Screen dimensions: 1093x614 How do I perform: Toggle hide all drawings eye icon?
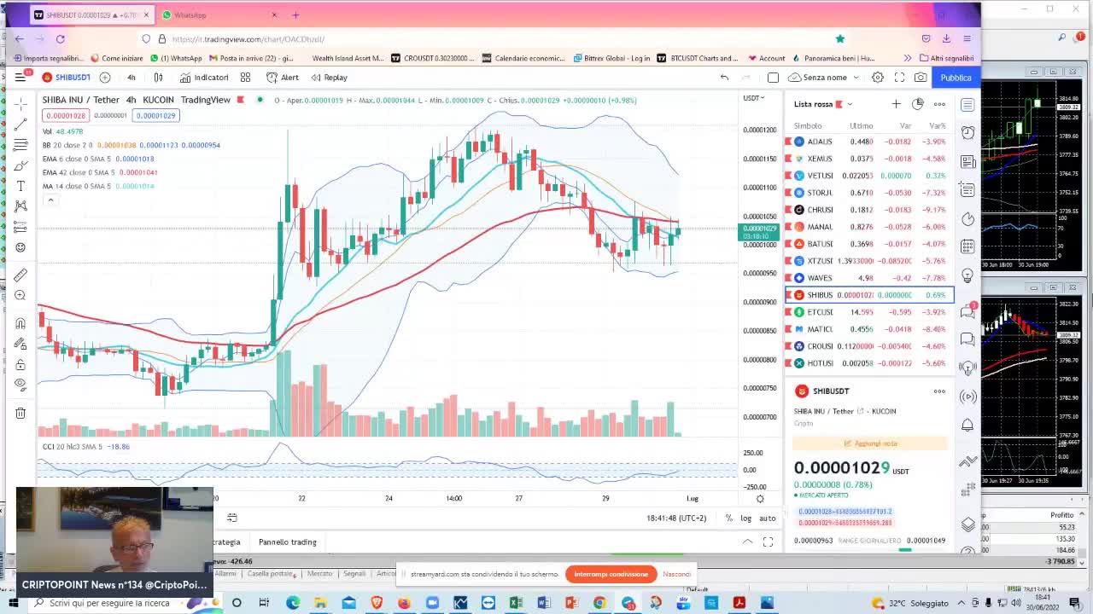point(20,385)
